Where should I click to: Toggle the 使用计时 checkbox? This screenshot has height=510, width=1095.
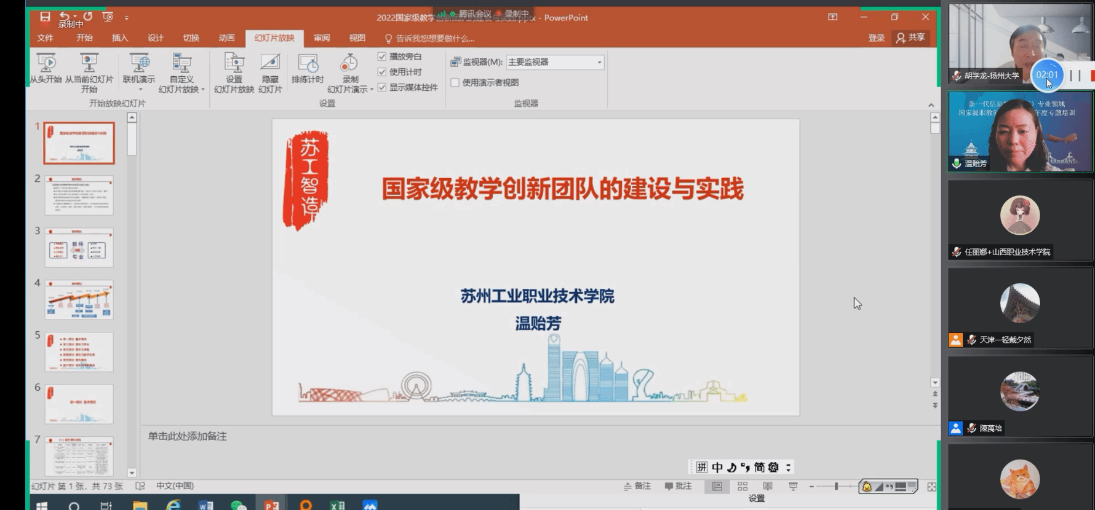click(382, 72)
